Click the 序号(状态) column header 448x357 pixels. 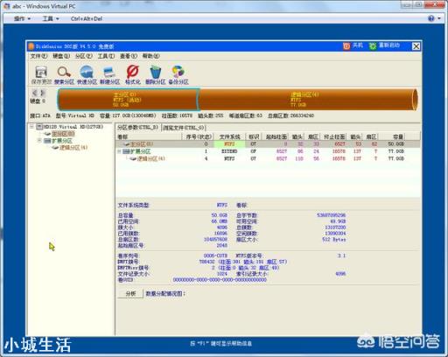[x=199, y=136]
